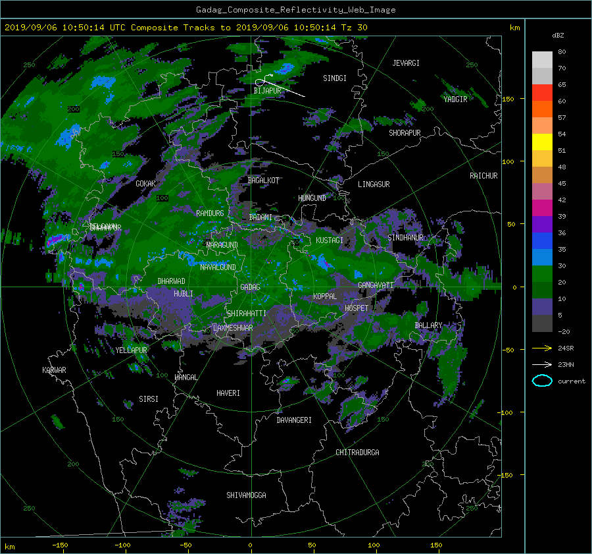Select the white storm track line near Bijapur
This screenshot has height=554, width=592.
tap(280, 86)
